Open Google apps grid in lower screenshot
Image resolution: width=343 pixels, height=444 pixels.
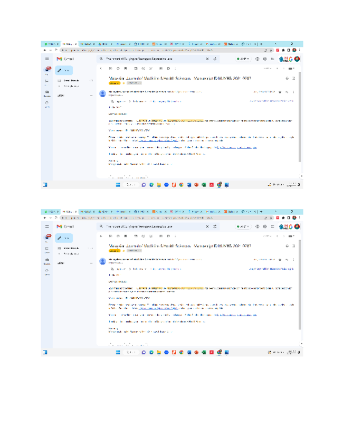pyautogui.click(x=272, y=226)
